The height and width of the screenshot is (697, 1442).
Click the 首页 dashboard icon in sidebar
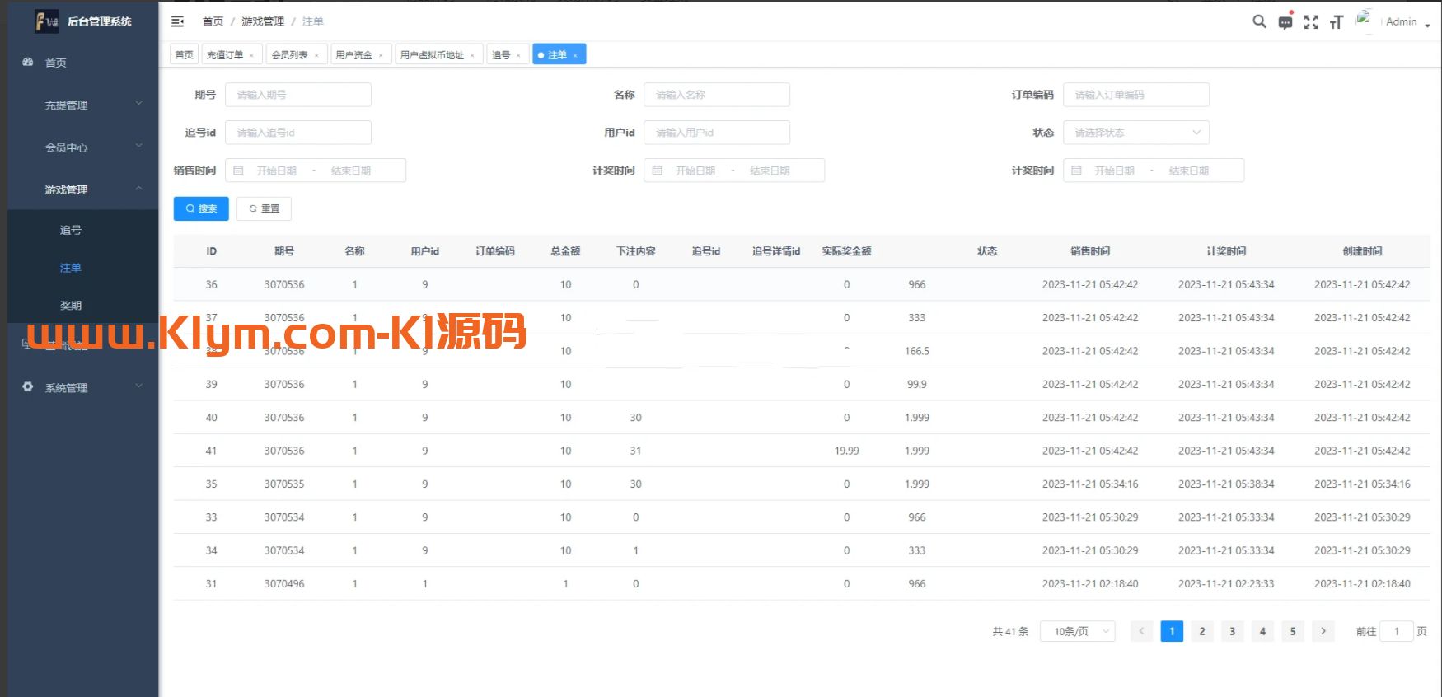(x=28, y=63)
